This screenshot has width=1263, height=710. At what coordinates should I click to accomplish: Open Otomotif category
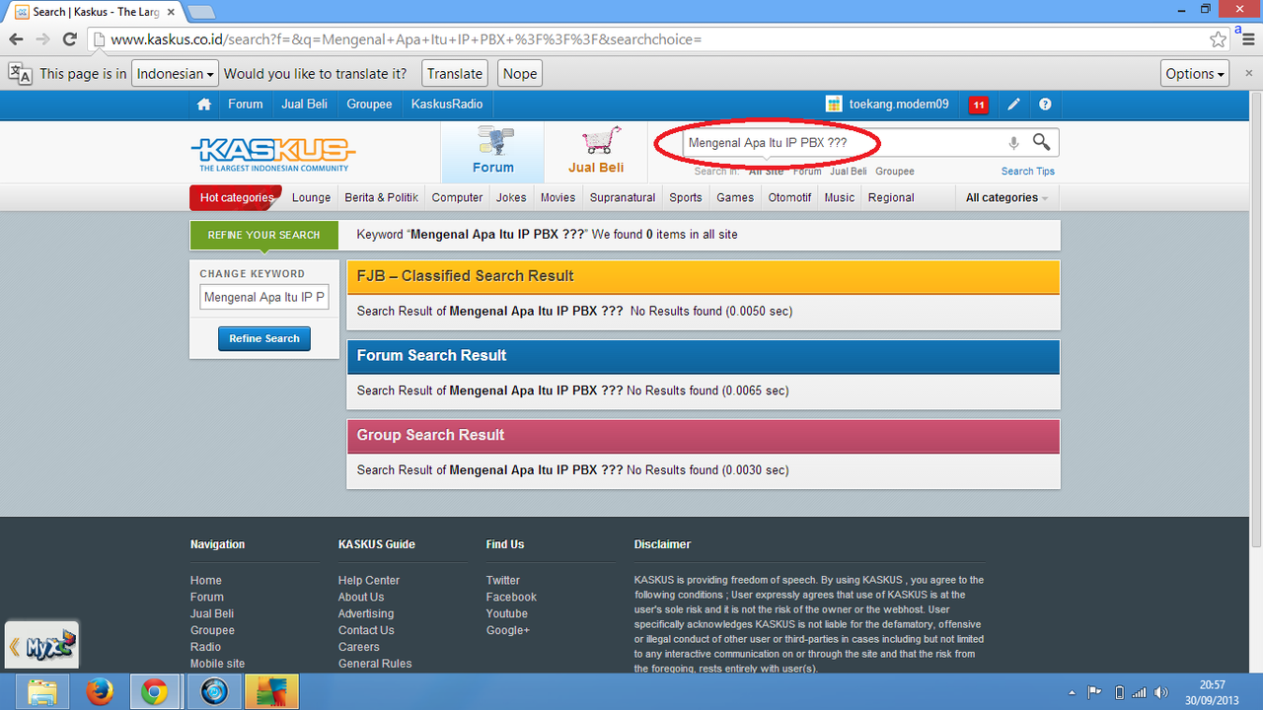click(789, 197)
